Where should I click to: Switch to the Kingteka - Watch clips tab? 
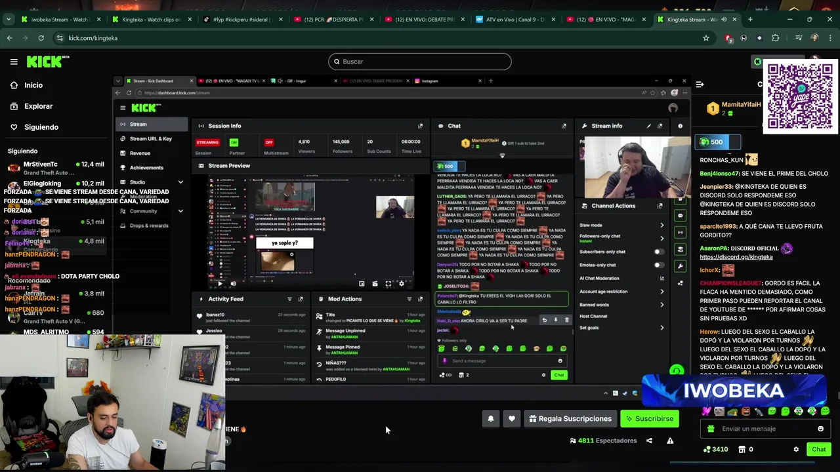click(x=151, y=20)
